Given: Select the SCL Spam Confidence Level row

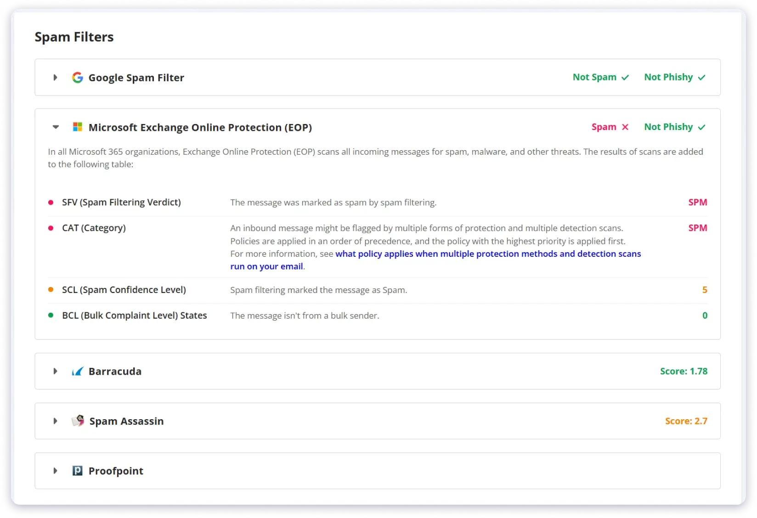Looking at the screenshot, I should coord(124,290).
